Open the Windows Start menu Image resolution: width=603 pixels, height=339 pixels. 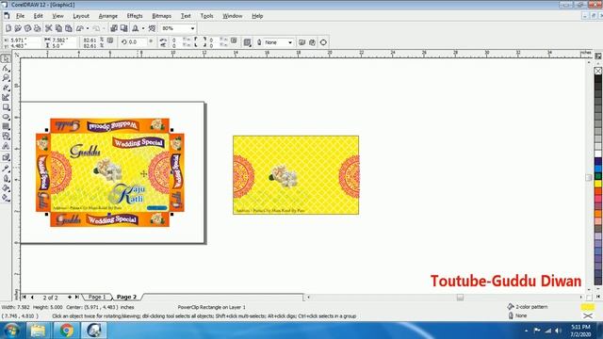pyautogui.click(x=11, y=331)
